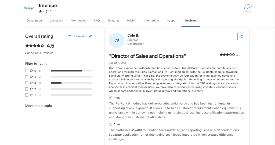
Task: Click the red minus Cons icon
Action: pyautogui.click(x=110, y=124)
